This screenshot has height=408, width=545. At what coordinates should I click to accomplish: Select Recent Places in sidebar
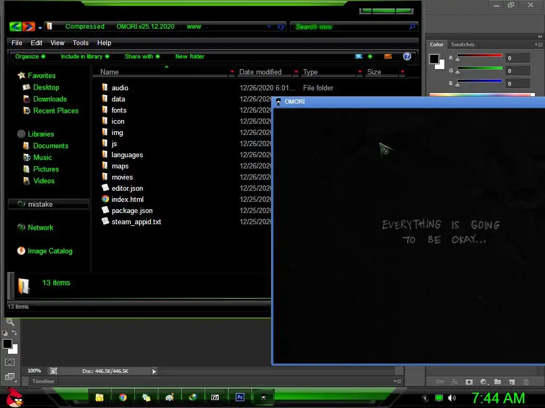point(55,110)
